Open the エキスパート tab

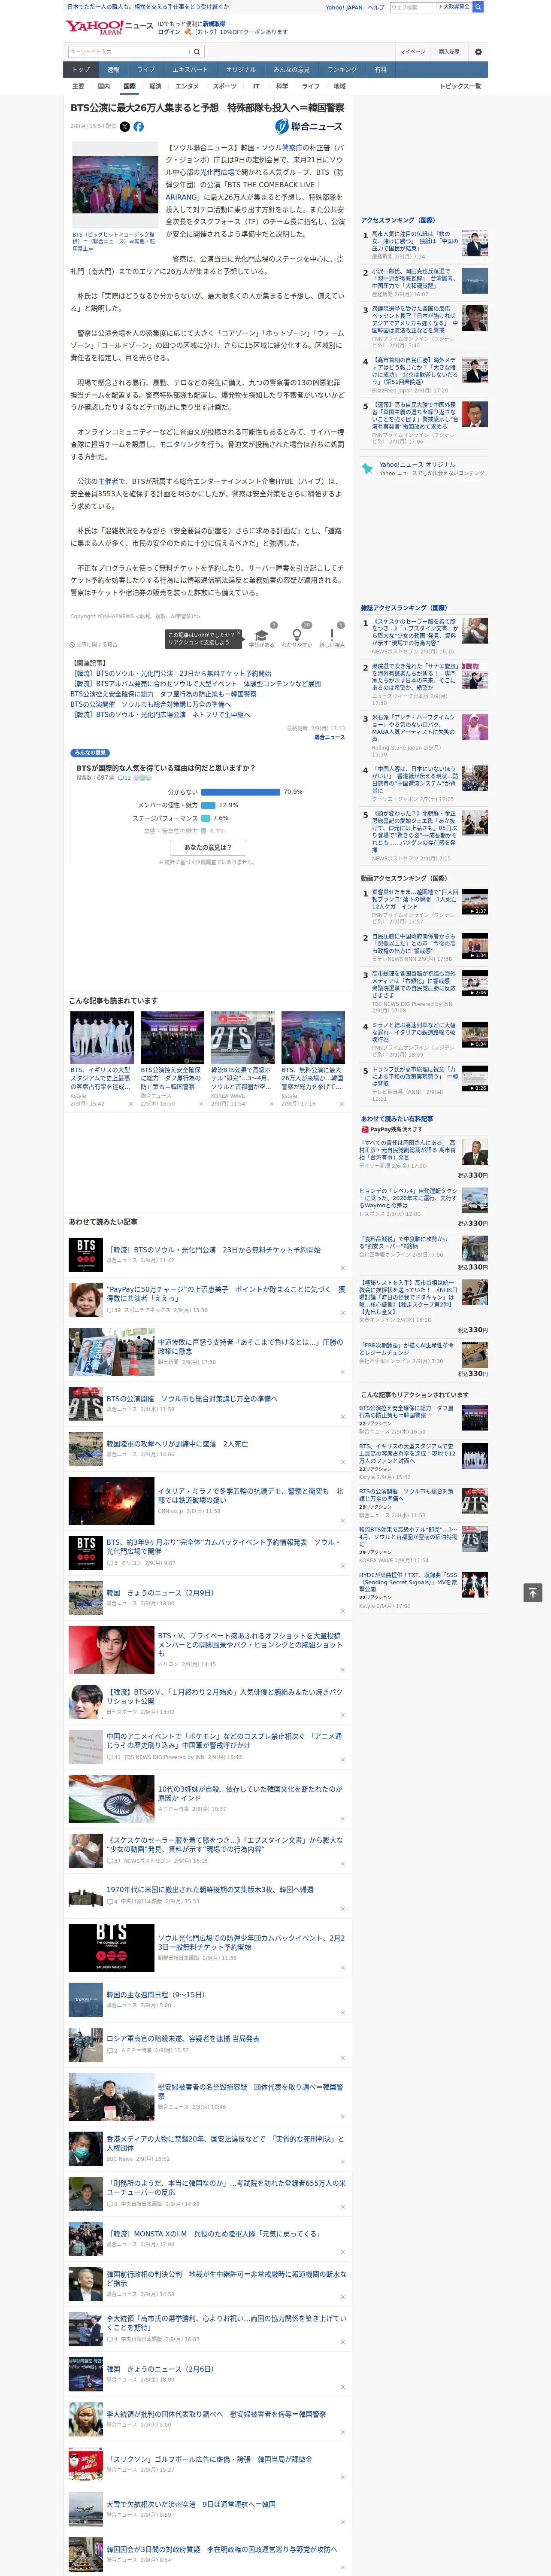pyautogui.click(x=190, y=70)
